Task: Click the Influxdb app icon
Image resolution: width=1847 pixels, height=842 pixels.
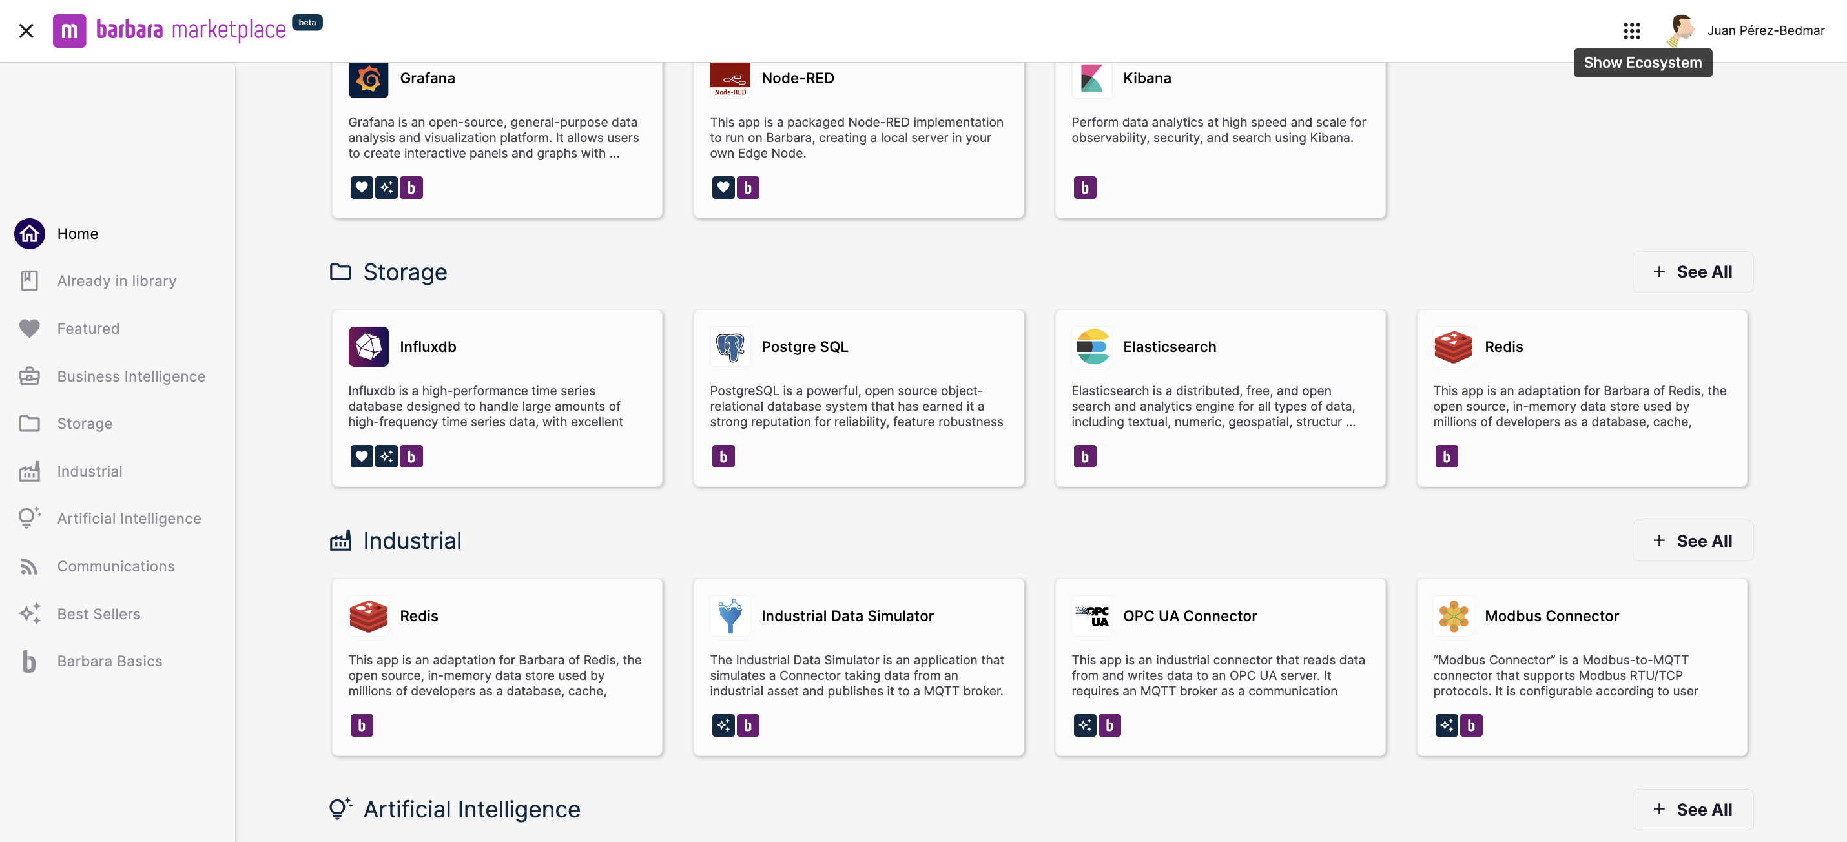Action: (369, 347)
